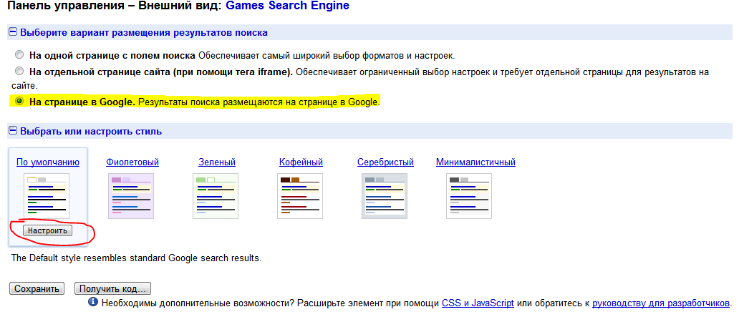Pick the green style preview thumbnail

click(x=216, y=196)
